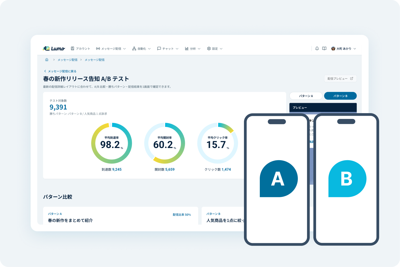Select the broadcast icon next to メッセージ配信
The image size is (400, 267).
pyautogui.click(x=98, y=48)
